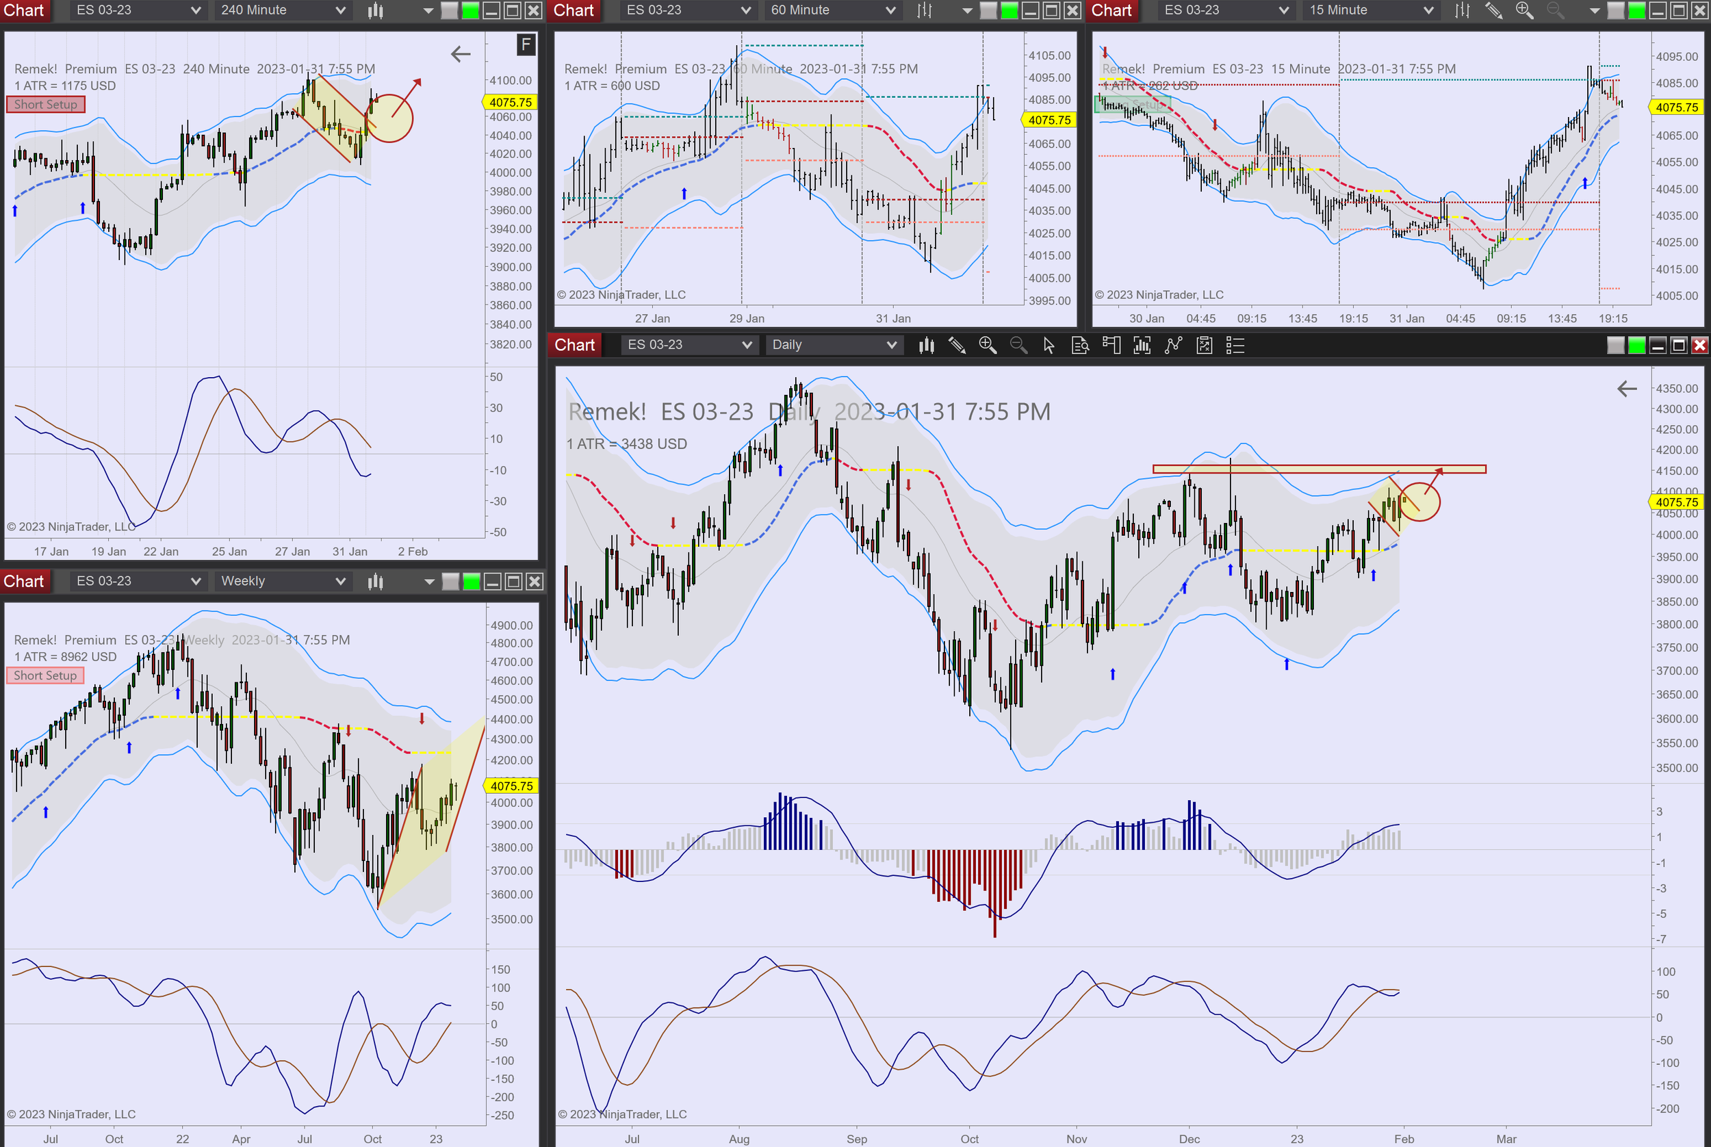Click the back arrow on Daily chart
The height and width of the screenshot is (1147, 1711).
(x=1626, y=389)
